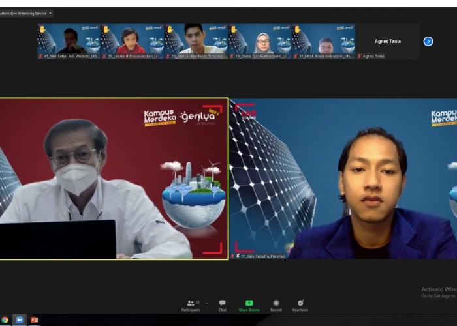The height and width of the screenshot is (326, 457).
Task: Open the Chat panel
Action: (222, 304)
